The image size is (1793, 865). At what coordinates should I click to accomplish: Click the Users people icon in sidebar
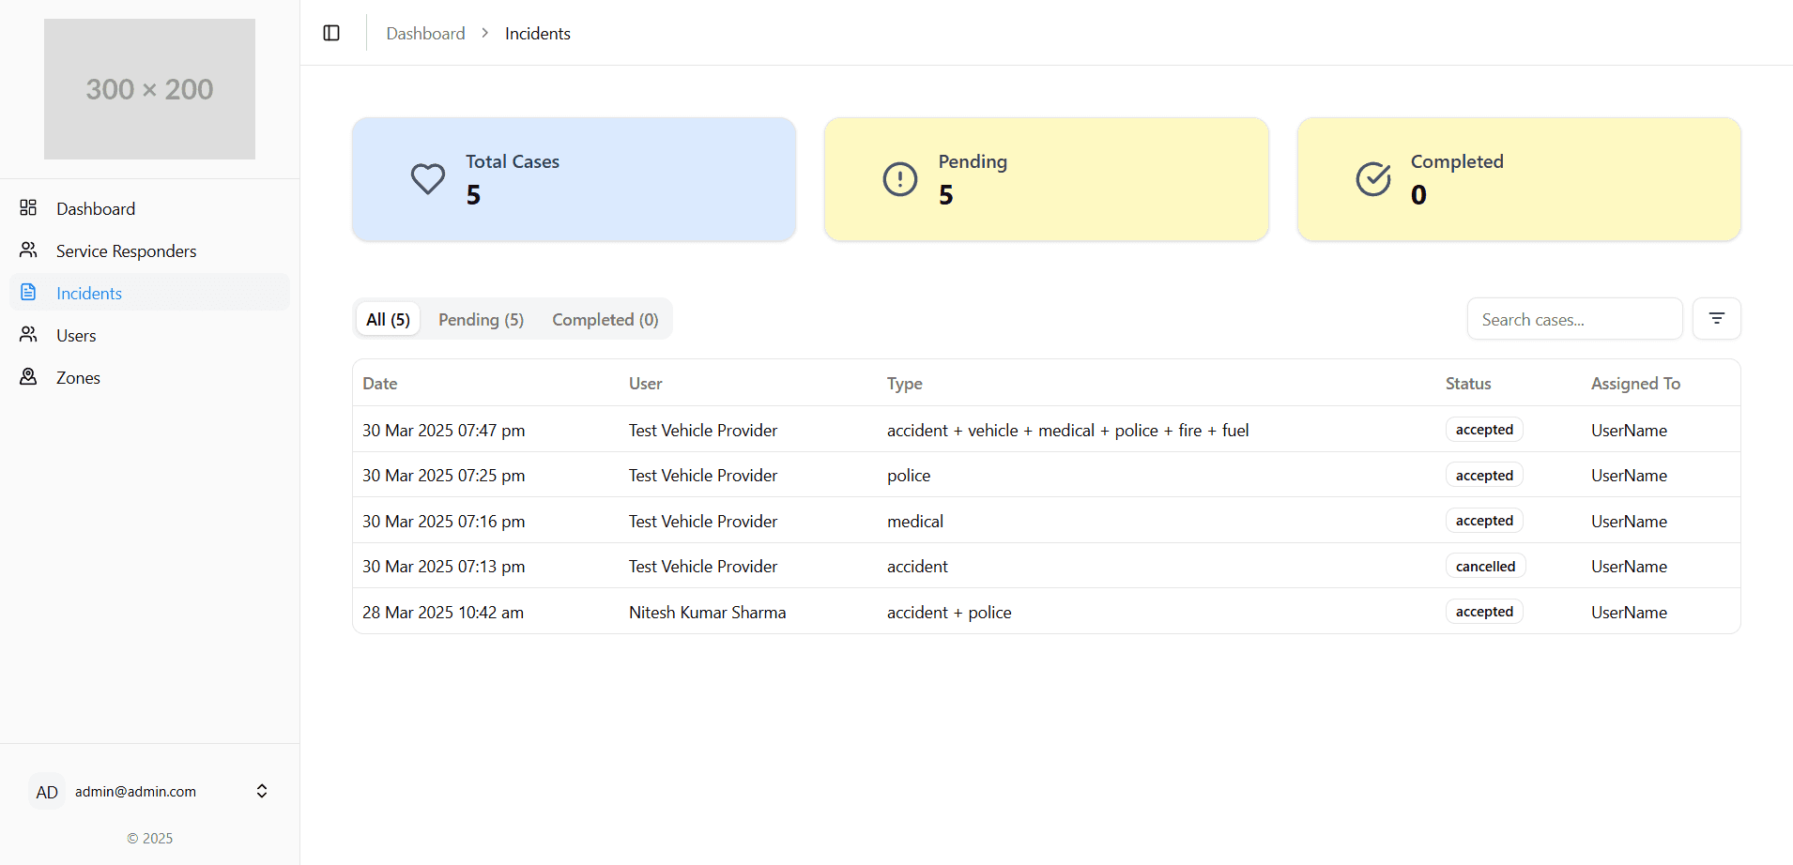28,334
